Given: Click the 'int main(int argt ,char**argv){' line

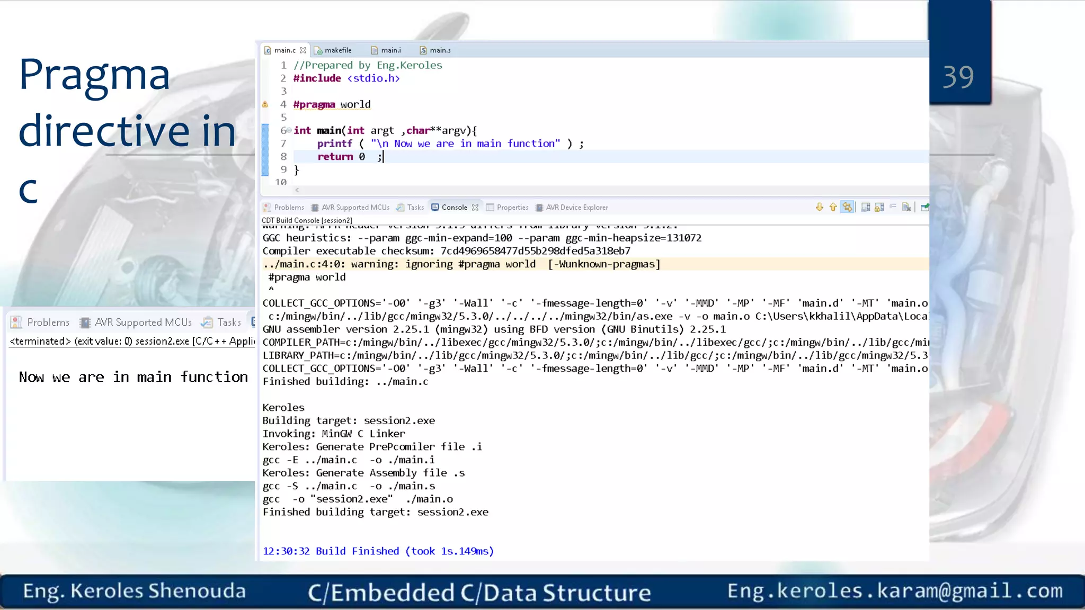Looking at the screenshot, I should click(x=385, y=130).
